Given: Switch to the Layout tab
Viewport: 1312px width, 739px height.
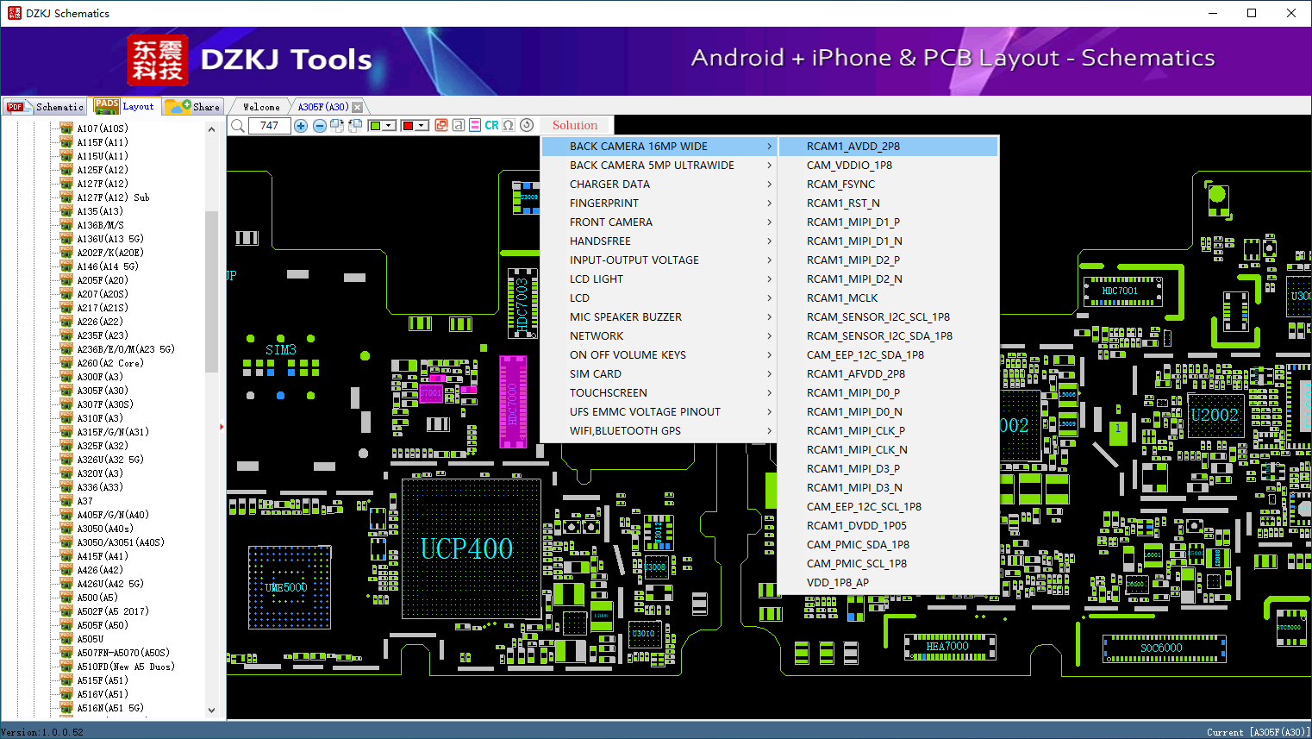Looking at the screenshot, I should tap(126, 106).
